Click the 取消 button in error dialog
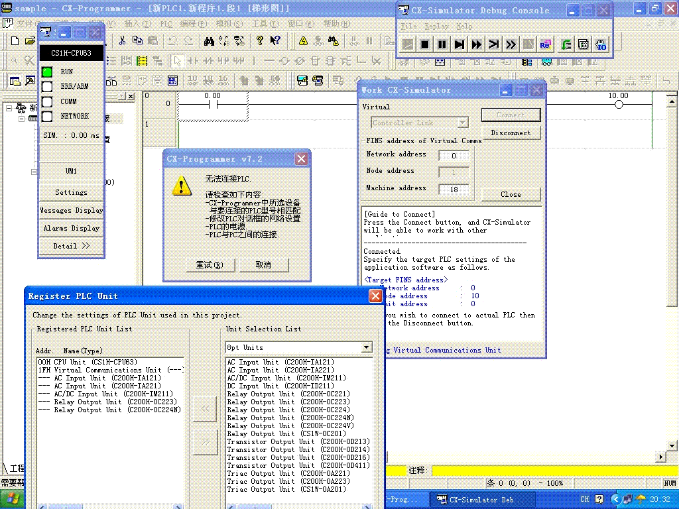Screen dimensions: 679x509 [x=263, y=265]
